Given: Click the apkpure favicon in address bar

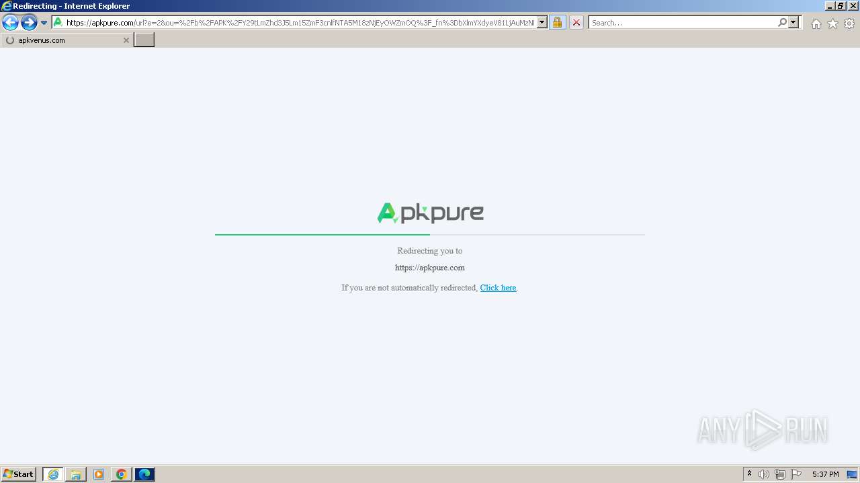Looking at the screenshot, I should 58,22.
